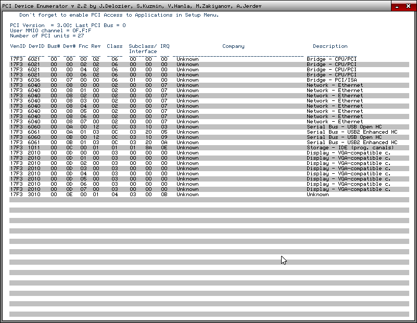Click the Subclass/Interface column header

pyautogui.click(x=143, y=49)
